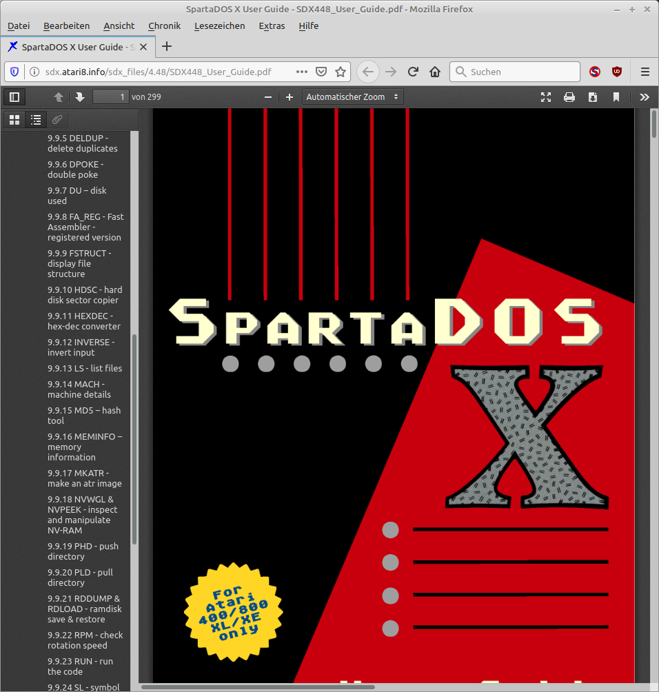Click the tracking protection shield icon

click(14, 72)
